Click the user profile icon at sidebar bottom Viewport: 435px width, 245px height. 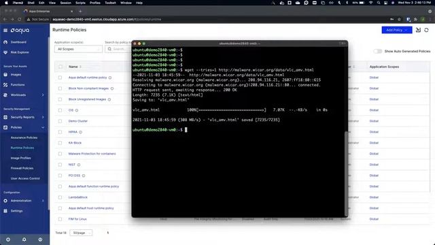tap(40, 240)
